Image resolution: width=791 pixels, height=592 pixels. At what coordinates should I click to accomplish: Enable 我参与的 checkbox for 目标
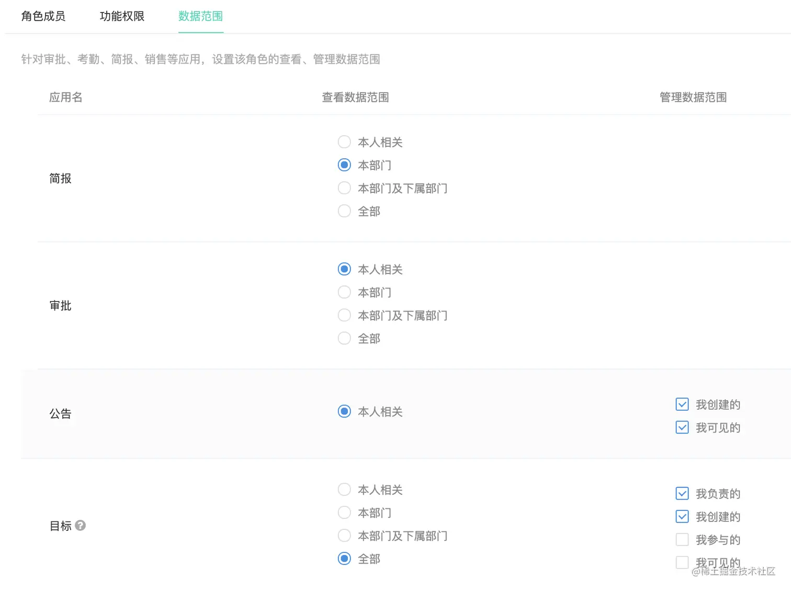click(x=682, y=540)
